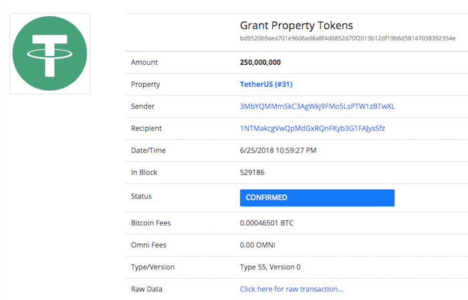
Task: Click the blue CONFIRMED status bar
Action: (x=317, y=198)
